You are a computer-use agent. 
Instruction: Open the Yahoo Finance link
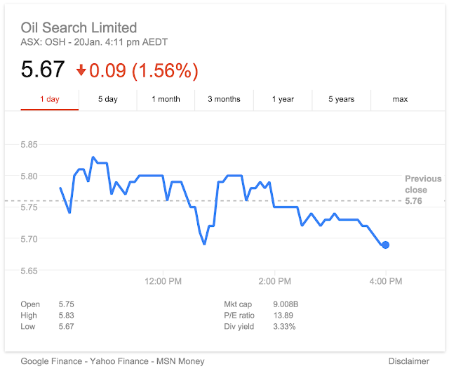[119, 361]
